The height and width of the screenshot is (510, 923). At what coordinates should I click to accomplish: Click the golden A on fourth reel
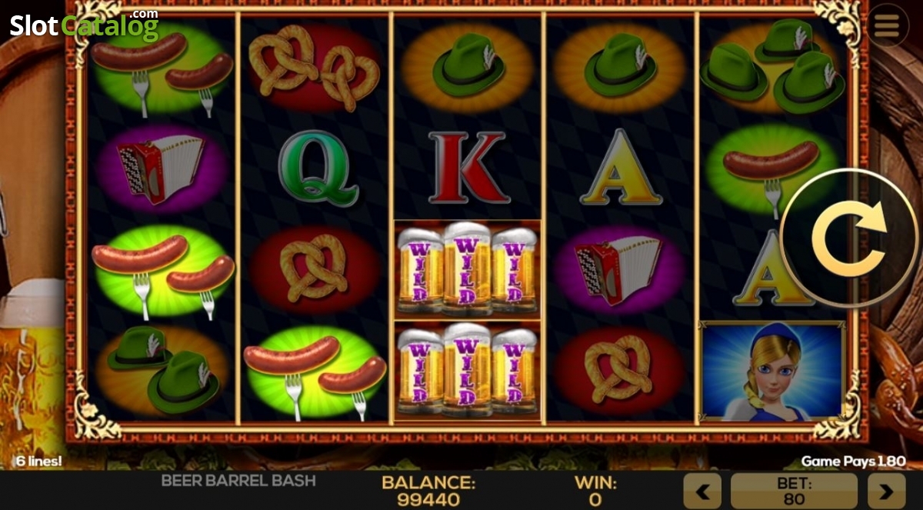pos(620,169)
